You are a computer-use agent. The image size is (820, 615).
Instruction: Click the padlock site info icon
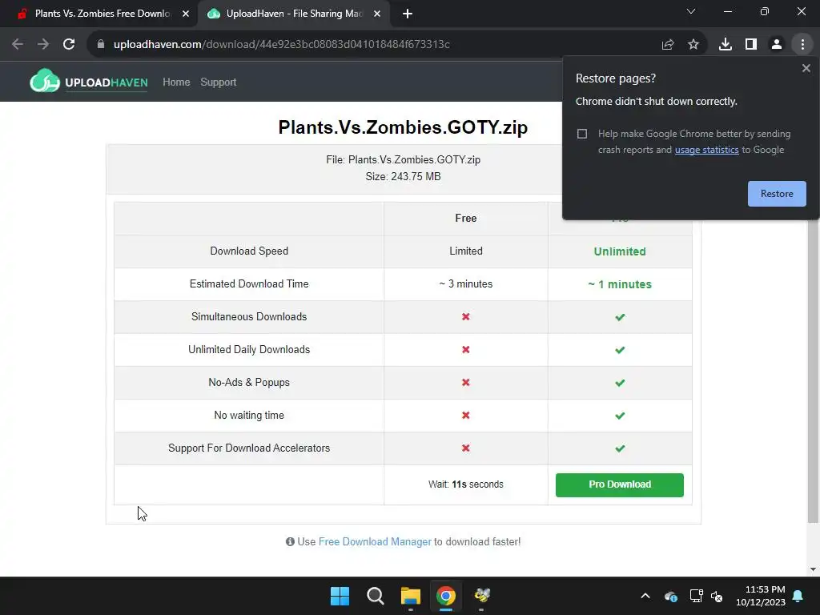pyautogui.click(x=101, y=44)
